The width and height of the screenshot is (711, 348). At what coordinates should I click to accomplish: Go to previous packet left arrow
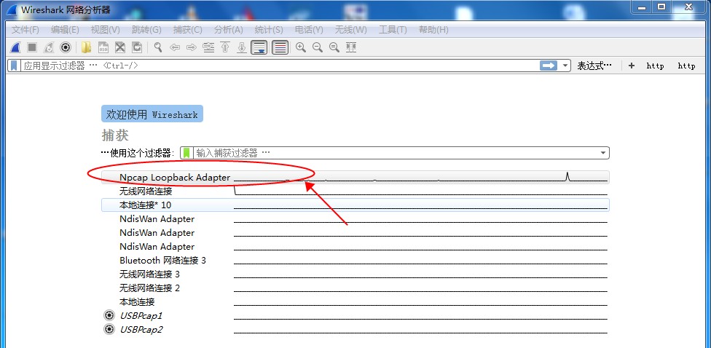tap(175, 47)
